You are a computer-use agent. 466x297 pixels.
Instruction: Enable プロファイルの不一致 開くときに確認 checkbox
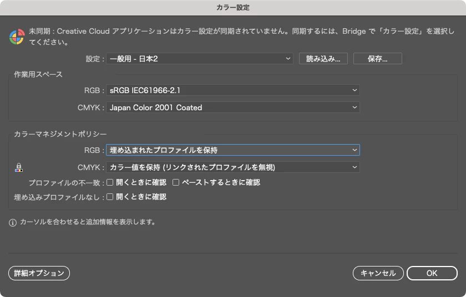point(110,182)
